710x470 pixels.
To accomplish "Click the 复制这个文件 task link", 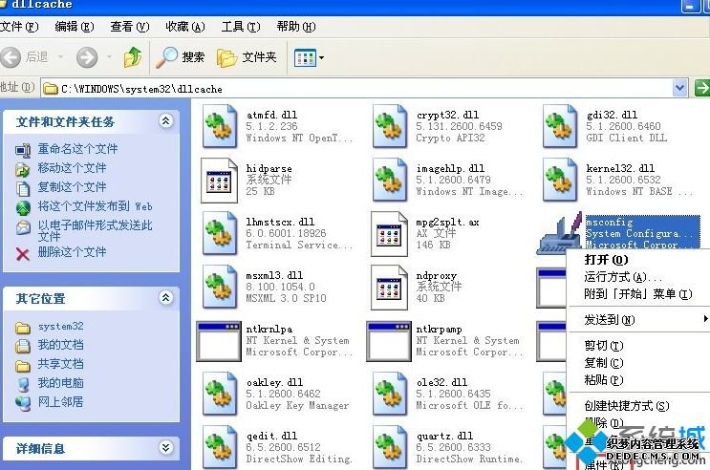I will click(x=72, y=187).
